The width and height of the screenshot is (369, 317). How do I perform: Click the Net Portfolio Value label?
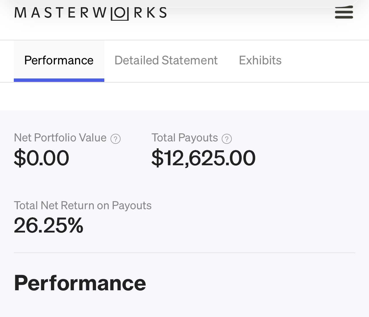60,138
